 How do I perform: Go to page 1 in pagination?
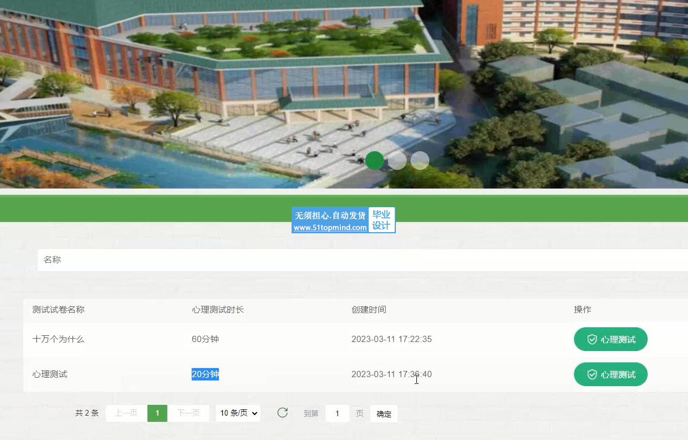(x=157, y=413)
